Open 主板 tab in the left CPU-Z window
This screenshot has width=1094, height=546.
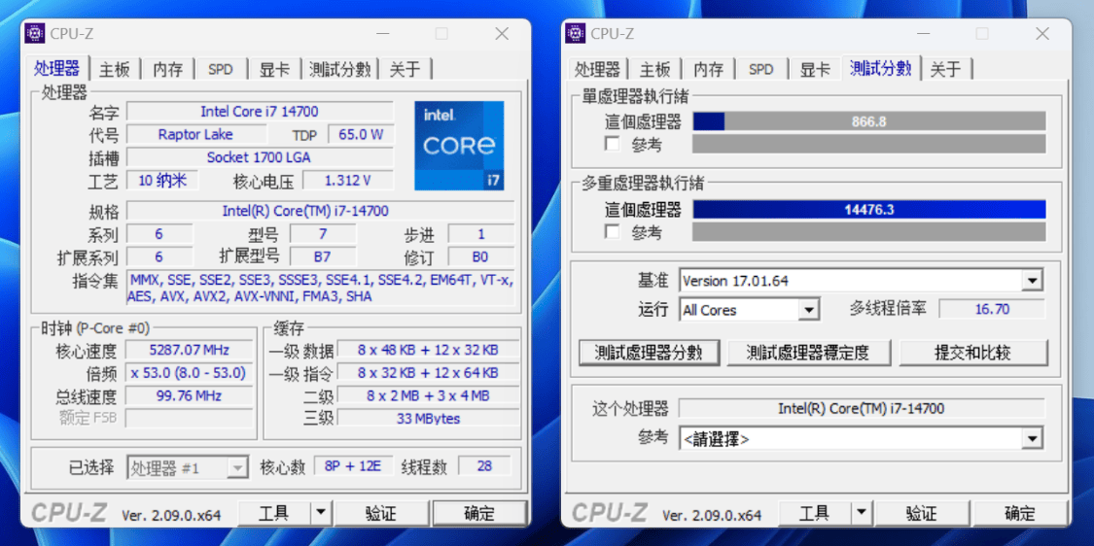click(x=115, y=69)
